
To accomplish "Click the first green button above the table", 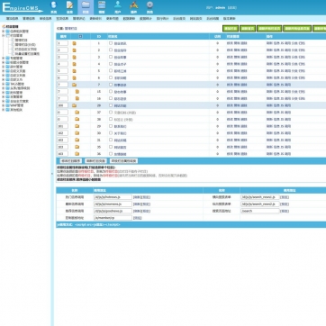I will (231, 29).
